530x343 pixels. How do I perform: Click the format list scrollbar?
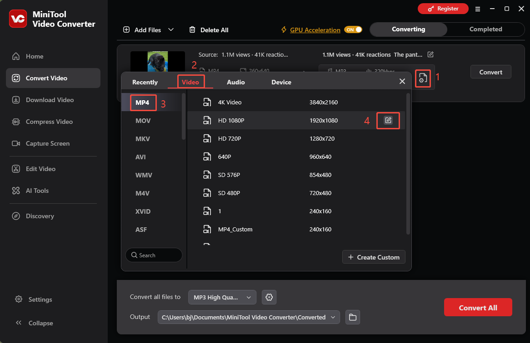(x=184, y=116)
